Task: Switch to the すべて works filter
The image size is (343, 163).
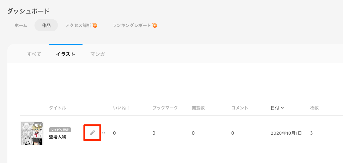Action: [x=34, y=54]
